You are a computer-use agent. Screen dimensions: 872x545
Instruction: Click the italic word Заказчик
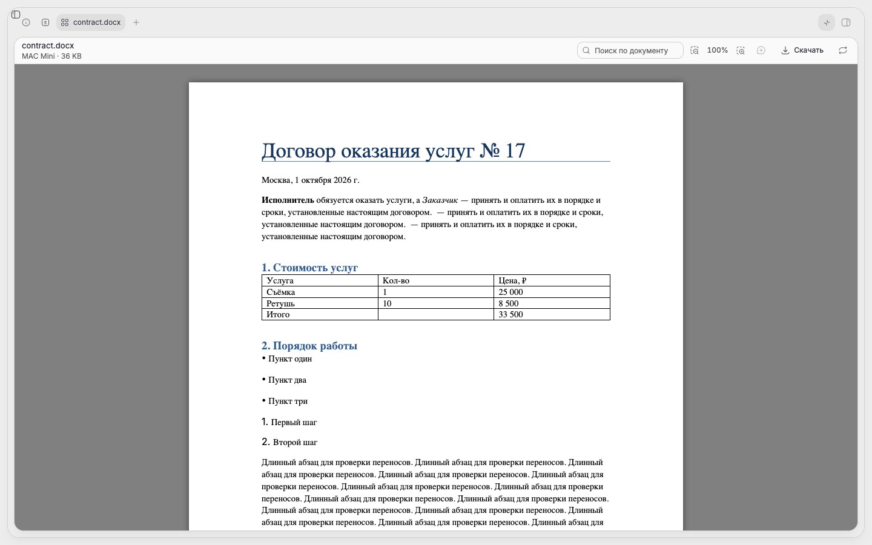(440, 200)
